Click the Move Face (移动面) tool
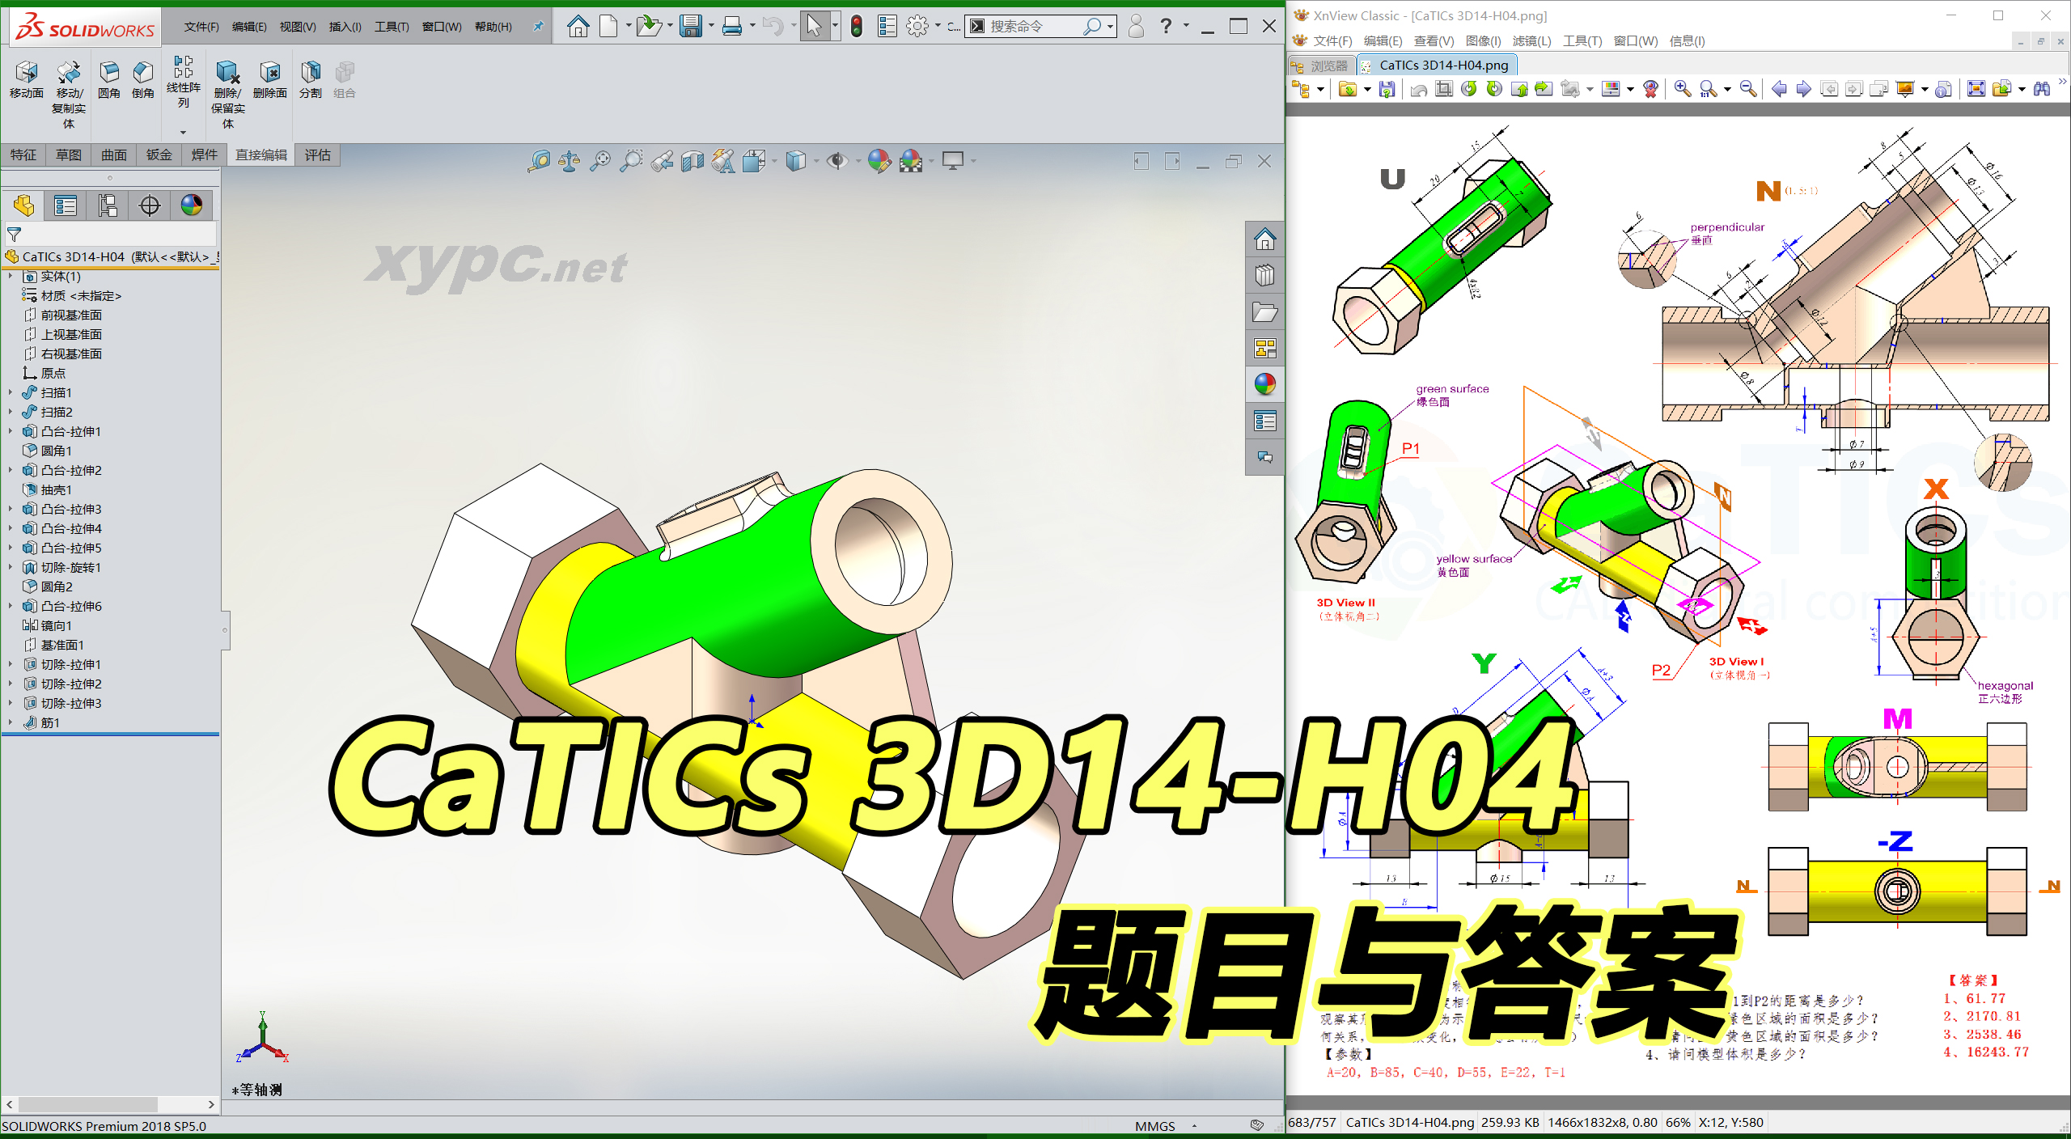Viewport: 2071px width, 1139px height. (x=27, y=79)
